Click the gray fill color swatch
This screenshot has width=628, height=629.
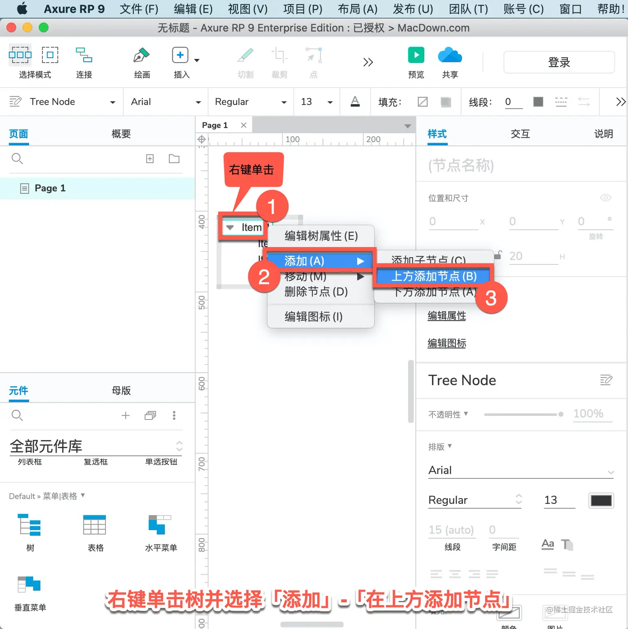(x=446, y=102)
